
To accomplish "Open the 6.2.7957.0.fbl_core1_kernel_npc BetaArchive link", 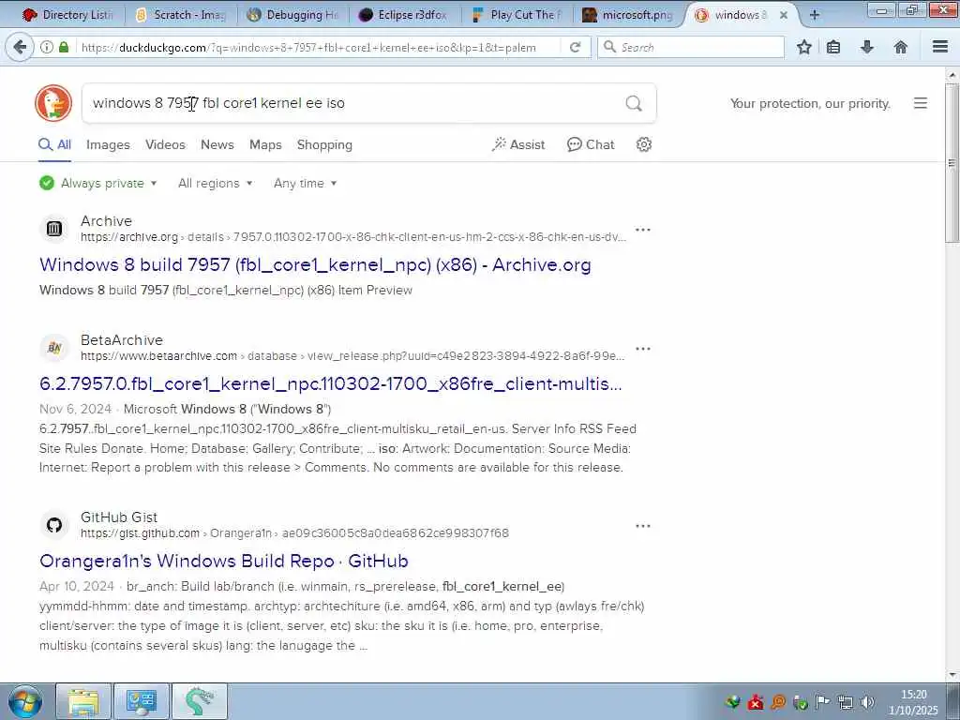I will tap(331, 383).
